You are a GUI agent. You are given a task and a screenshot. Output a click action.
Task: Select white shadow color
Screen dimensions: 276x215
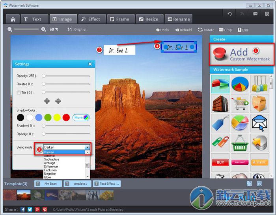point(30,118)
